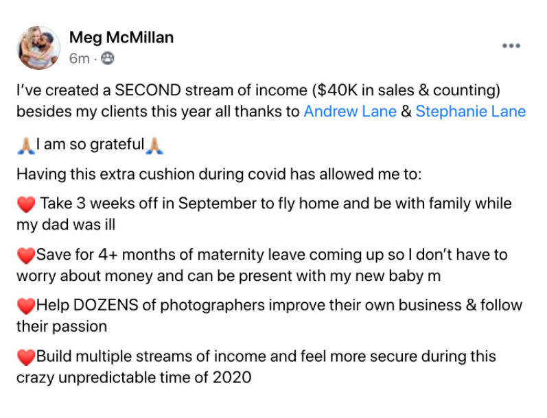547x418 pixels.
Task: Click the "I am so grateful" text
Action: [90, 145]
